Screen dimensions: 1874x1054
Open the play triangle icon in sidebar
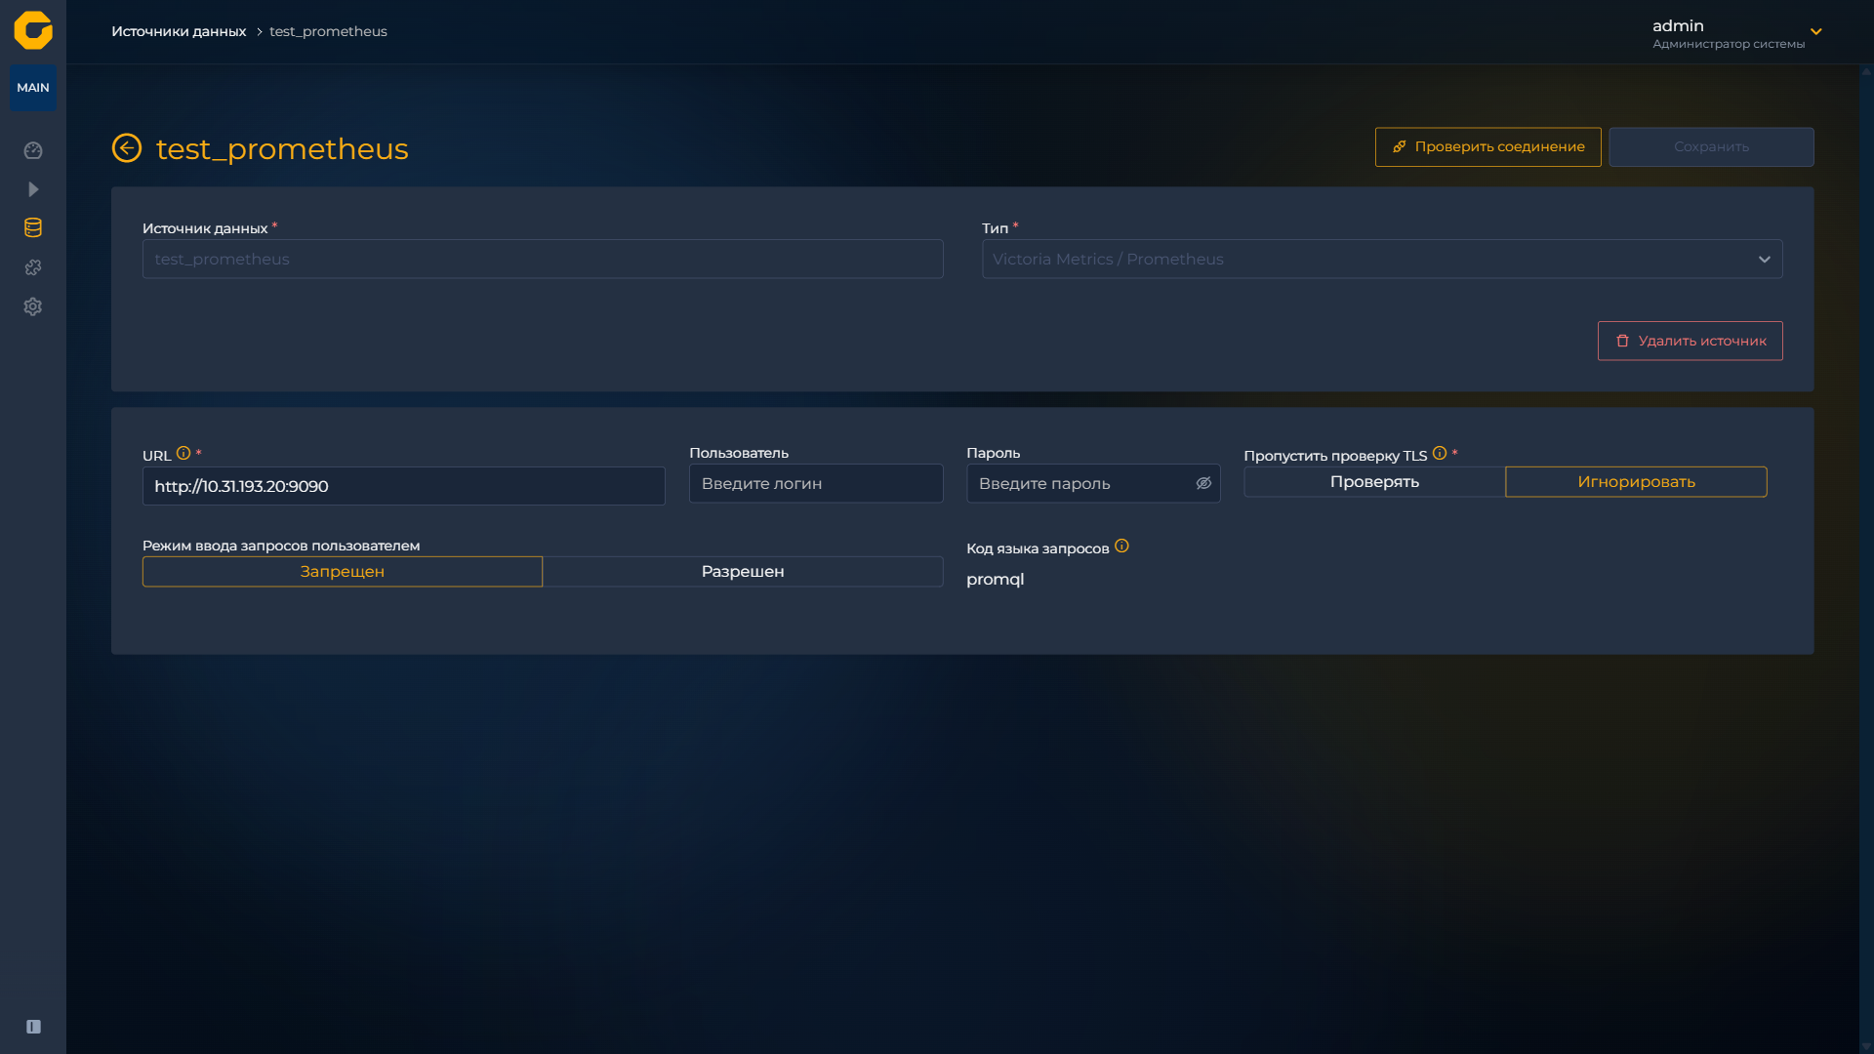33,189
